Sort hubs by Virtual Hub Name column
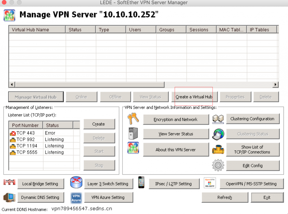 [x=37, y=30]
